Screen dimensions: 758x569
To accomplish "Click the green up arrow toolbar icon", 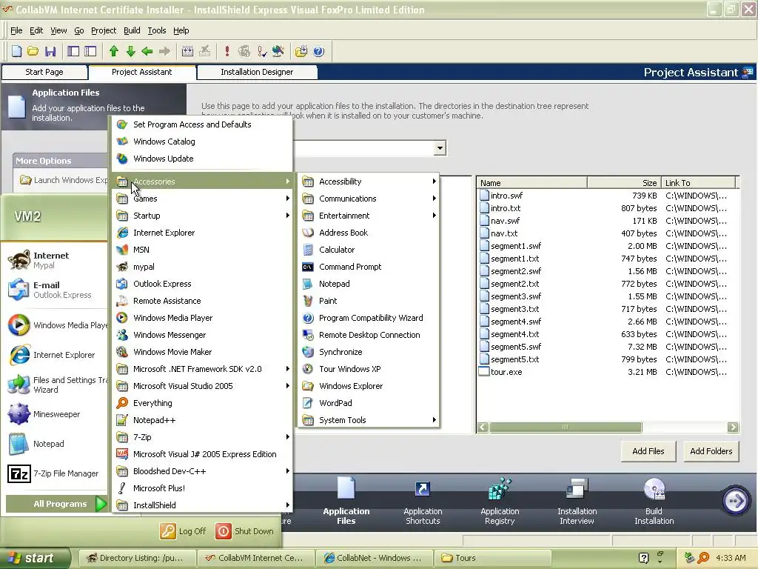I will pos(114,51).
